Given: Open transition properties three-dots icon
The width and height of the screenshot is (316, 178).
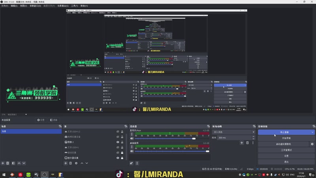Looking at the screenshot, I should 253,143.
